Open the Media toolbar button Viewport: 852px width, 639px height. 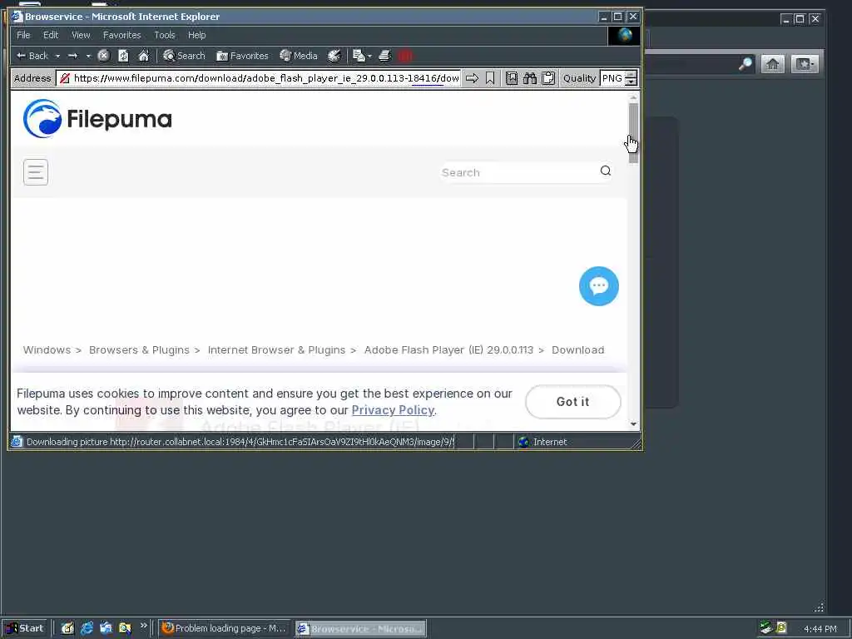(299, 56)
